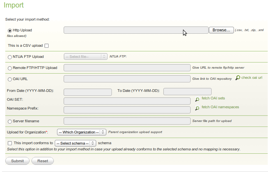268x172 pixels.
Task: Open the 'Which Organization' dropdown
Action: (x=82, y=132)
